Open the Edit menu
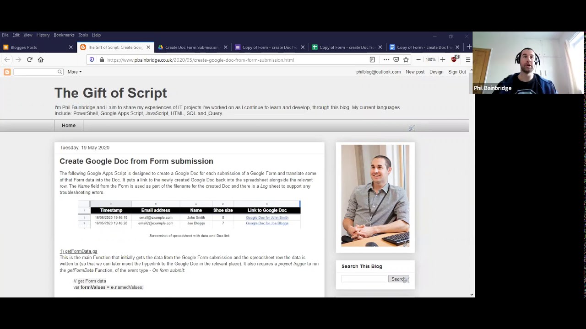This screenshot has height=329, width=586. coord(16,35)
